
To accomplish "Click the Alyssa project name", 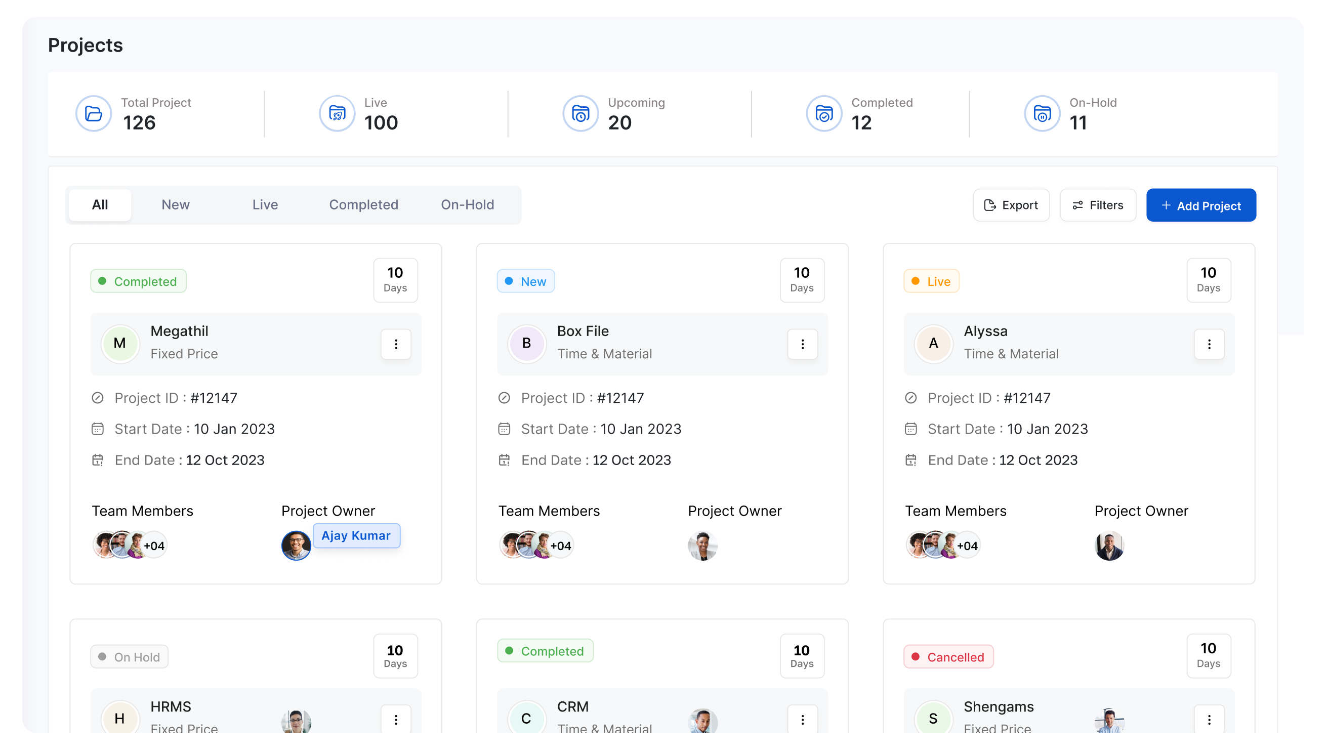I will tap(985, 331).
